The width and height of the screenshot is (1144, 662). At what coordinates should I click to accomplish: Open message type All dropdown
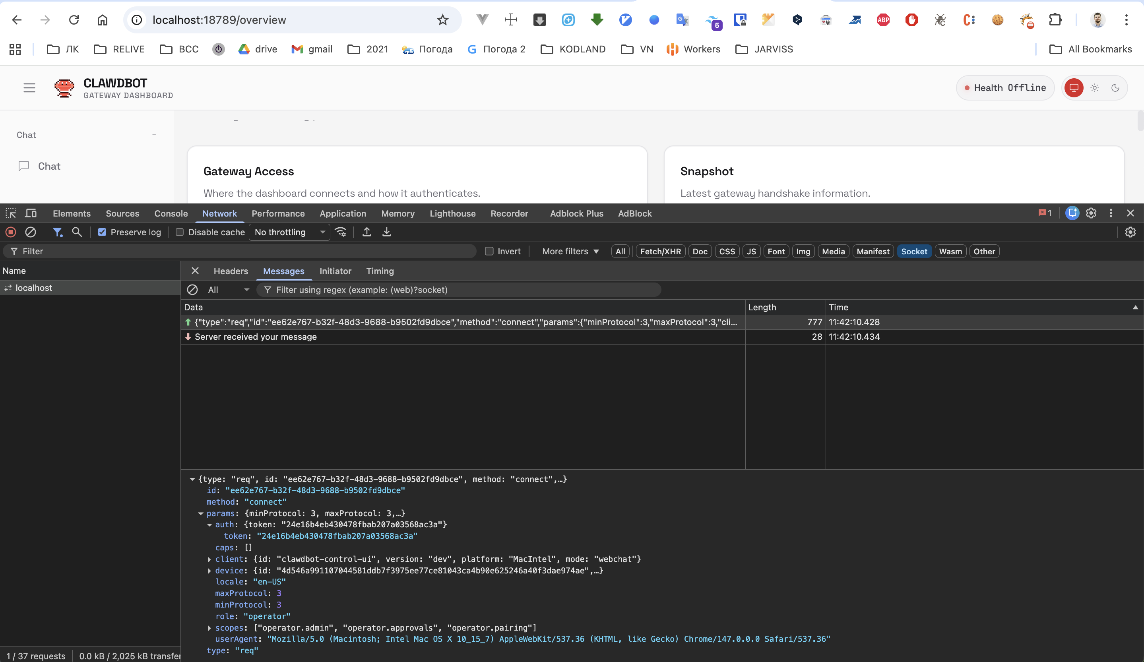[x=228, y=290]
